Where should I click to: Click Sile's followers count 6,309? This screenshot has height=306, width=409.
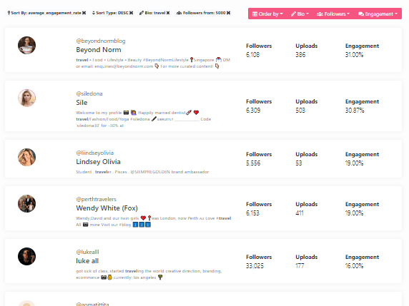253,111
